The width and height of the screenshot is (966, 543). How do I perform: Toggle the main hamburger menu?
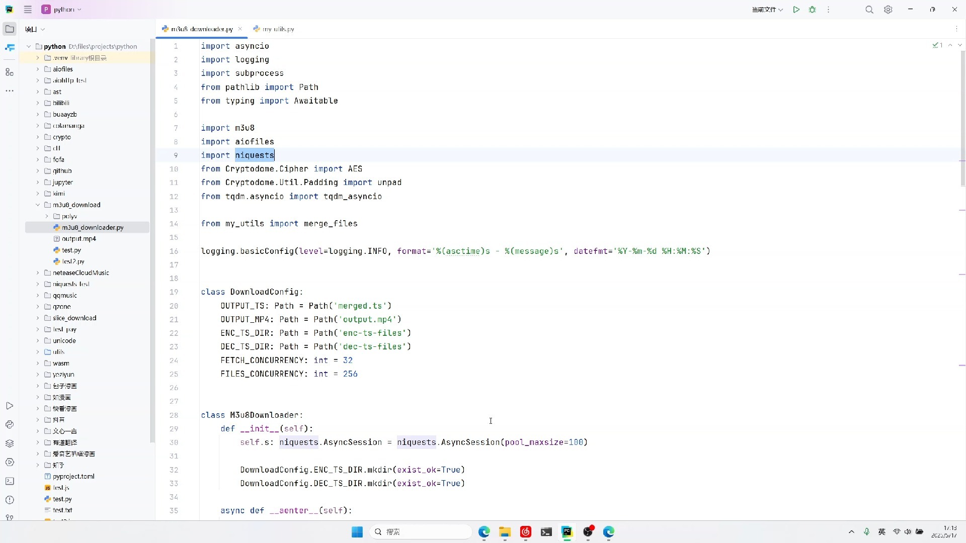point(28,10)
